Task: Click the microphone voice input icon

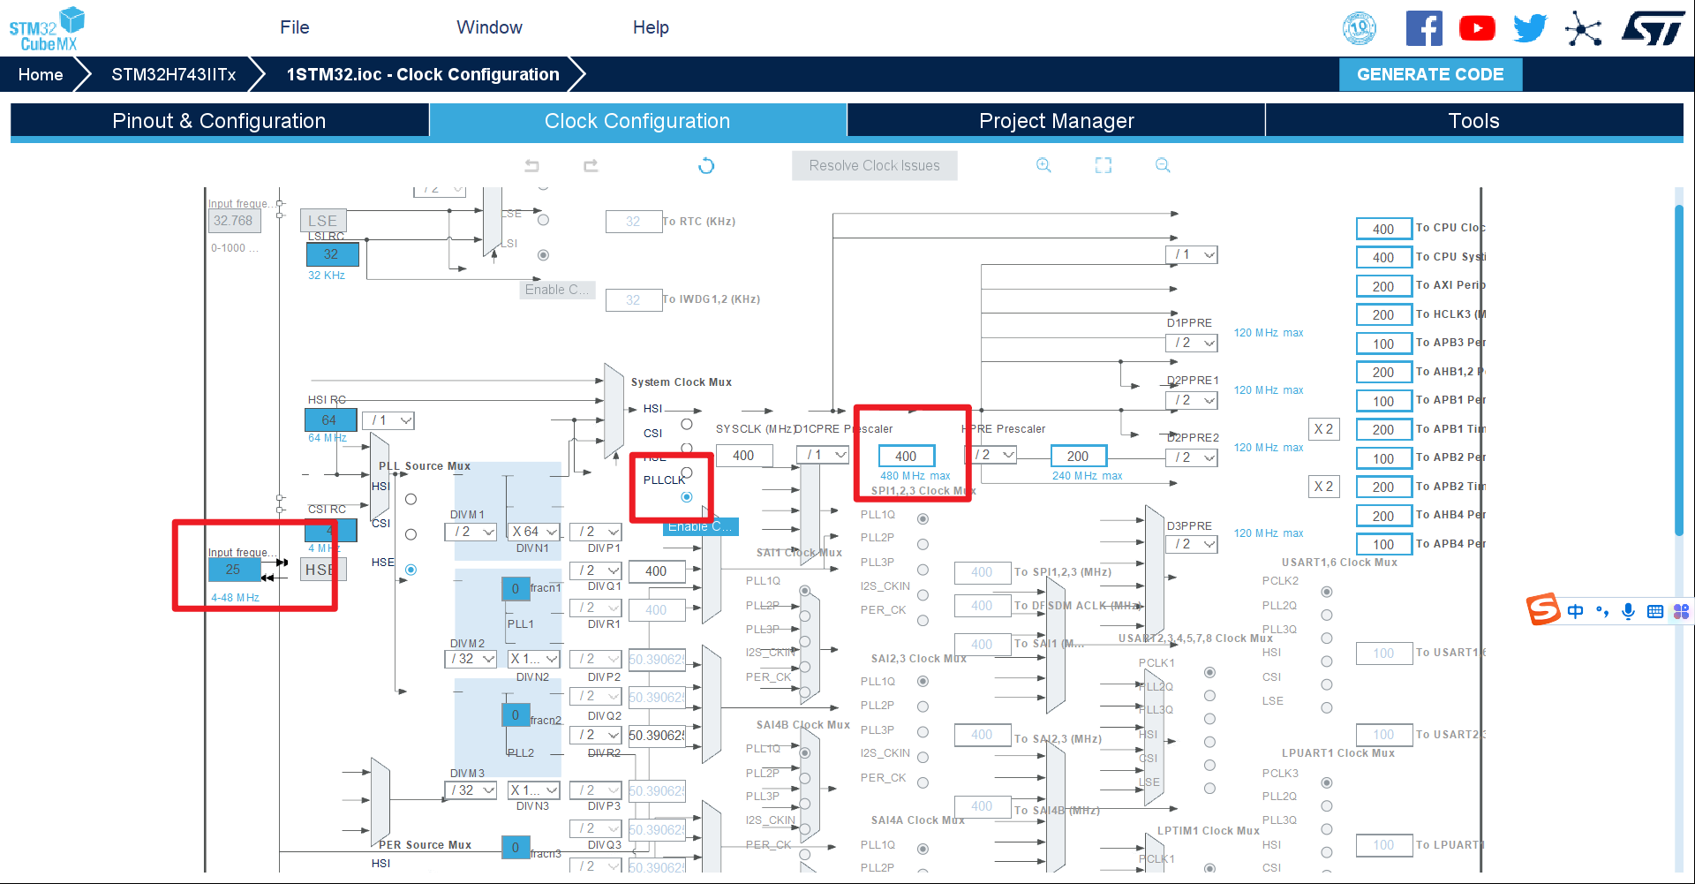Action: coord(1629,611)
